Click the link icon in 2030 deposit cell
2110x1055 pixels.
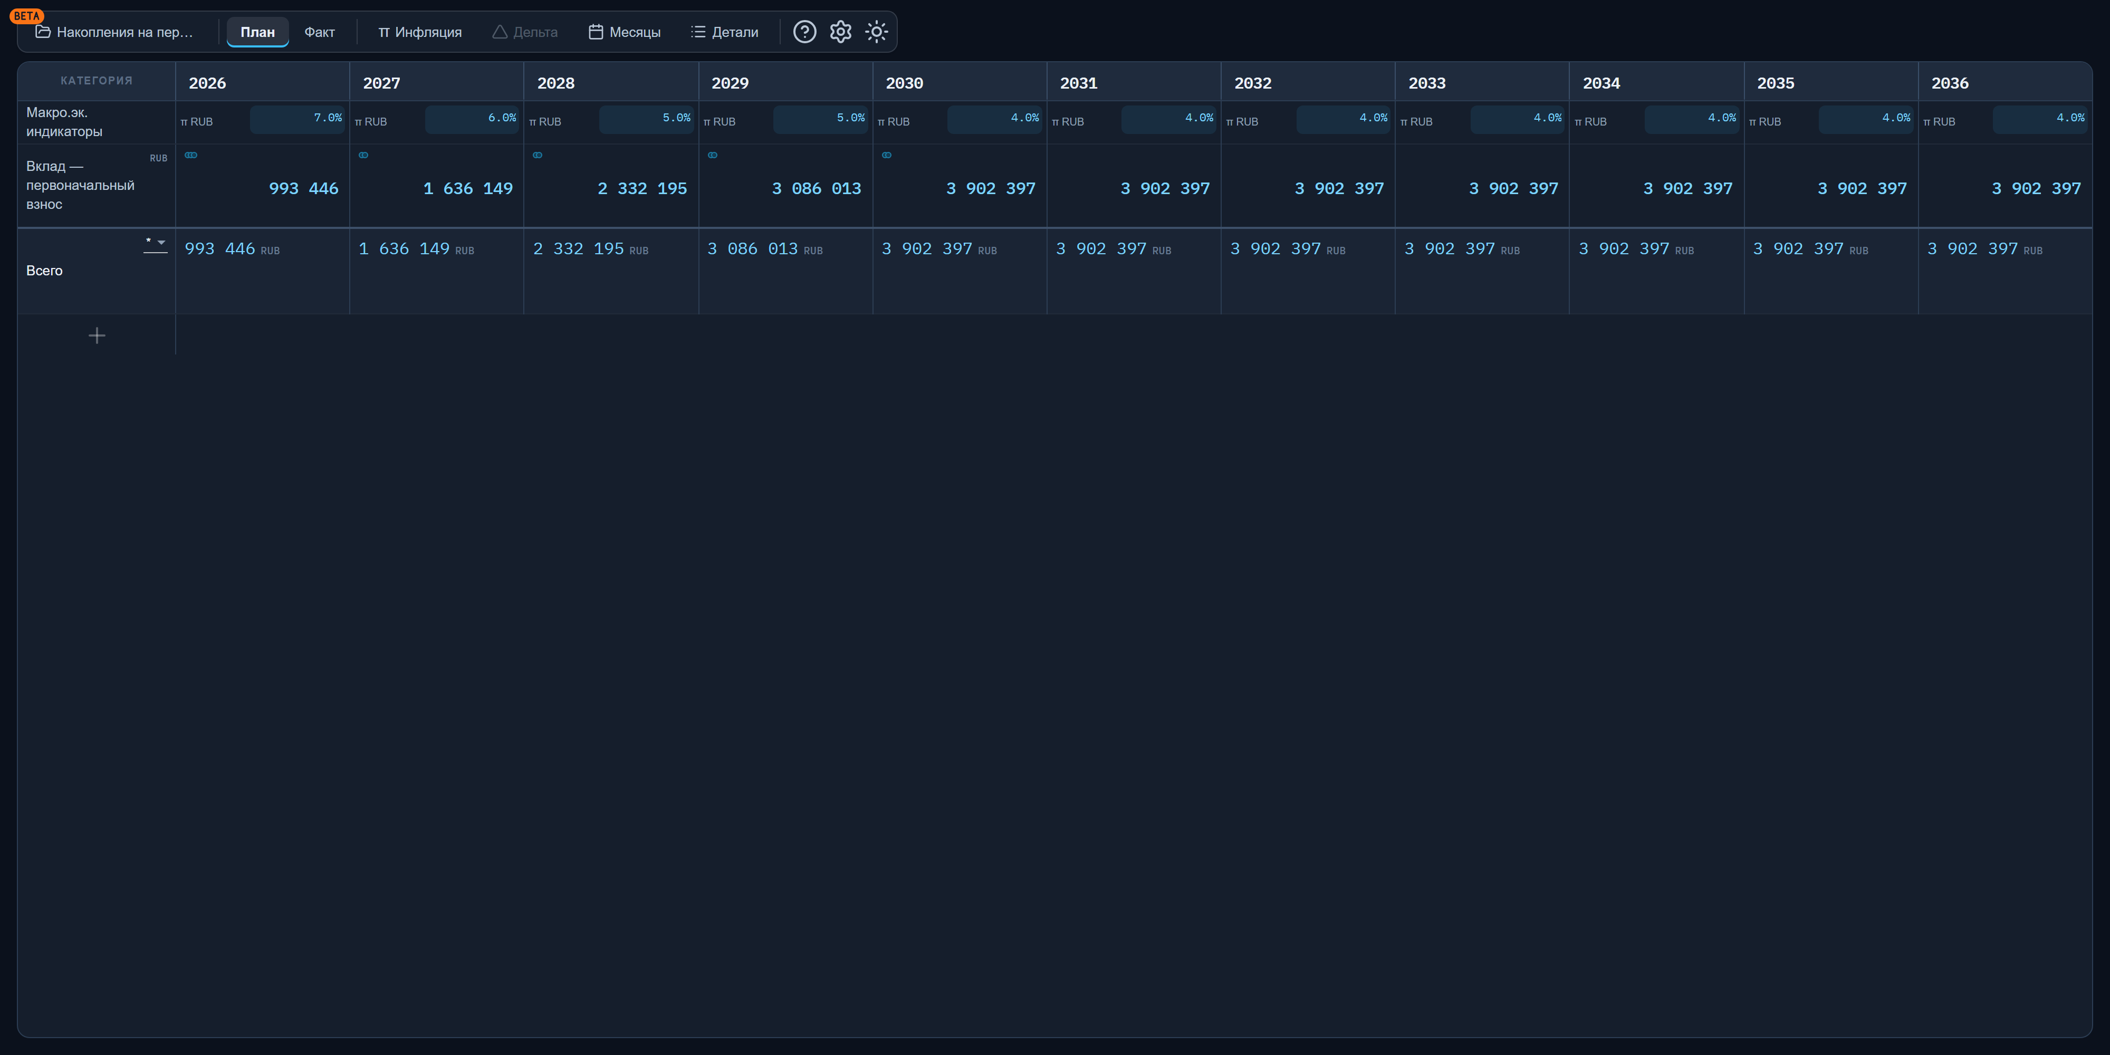tap(886, 155)
